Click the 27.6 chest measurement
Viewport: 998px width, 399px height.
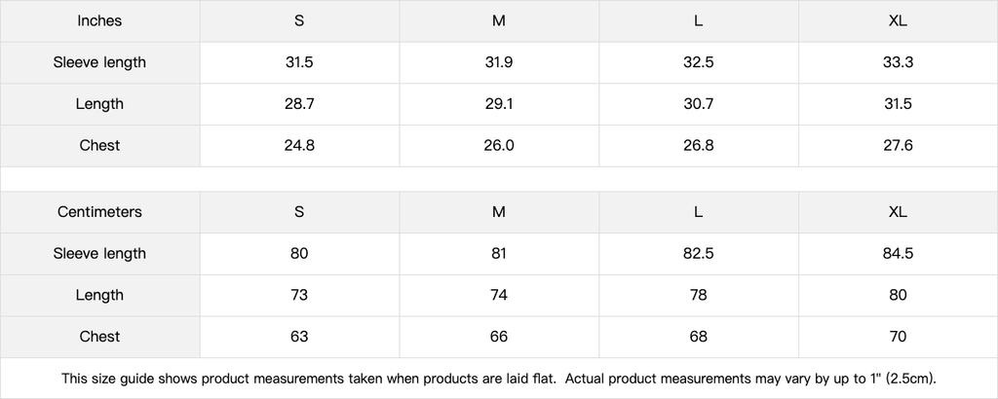(x=898, y=145)
